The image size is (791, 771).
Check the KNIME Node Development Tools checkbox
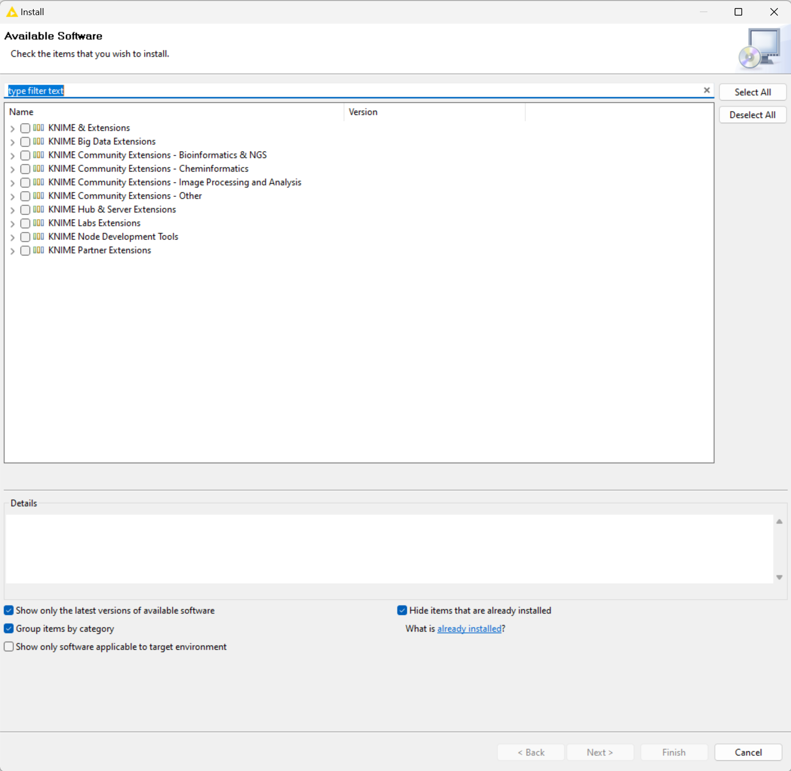pyautogui.click(x=25, y=237)
